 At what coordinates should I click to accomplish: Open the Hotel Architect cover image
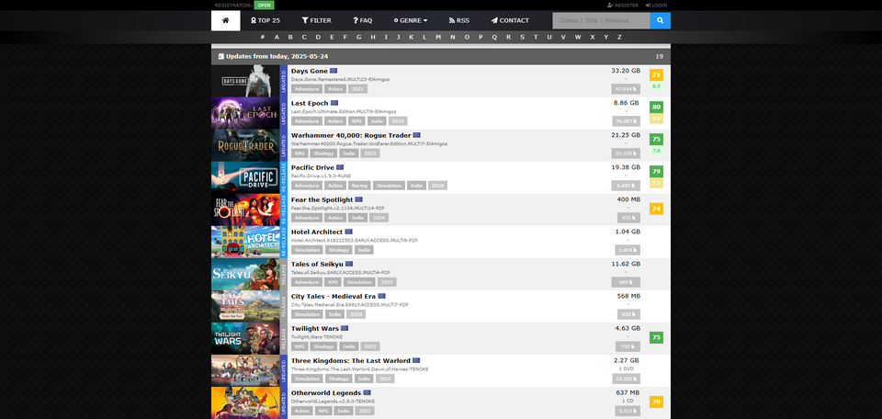245,242
